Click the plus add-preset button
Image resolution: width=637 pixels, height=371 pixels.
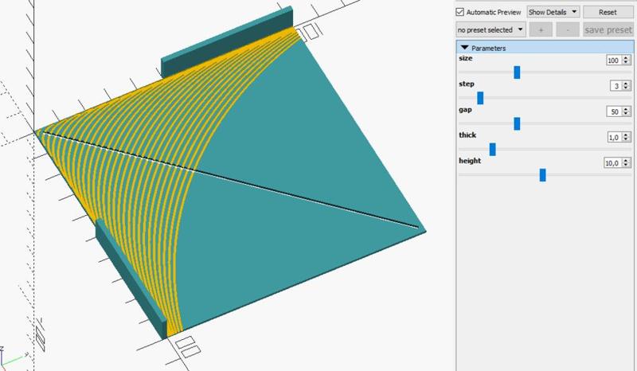pyautogui.click(x=541, y=29)
